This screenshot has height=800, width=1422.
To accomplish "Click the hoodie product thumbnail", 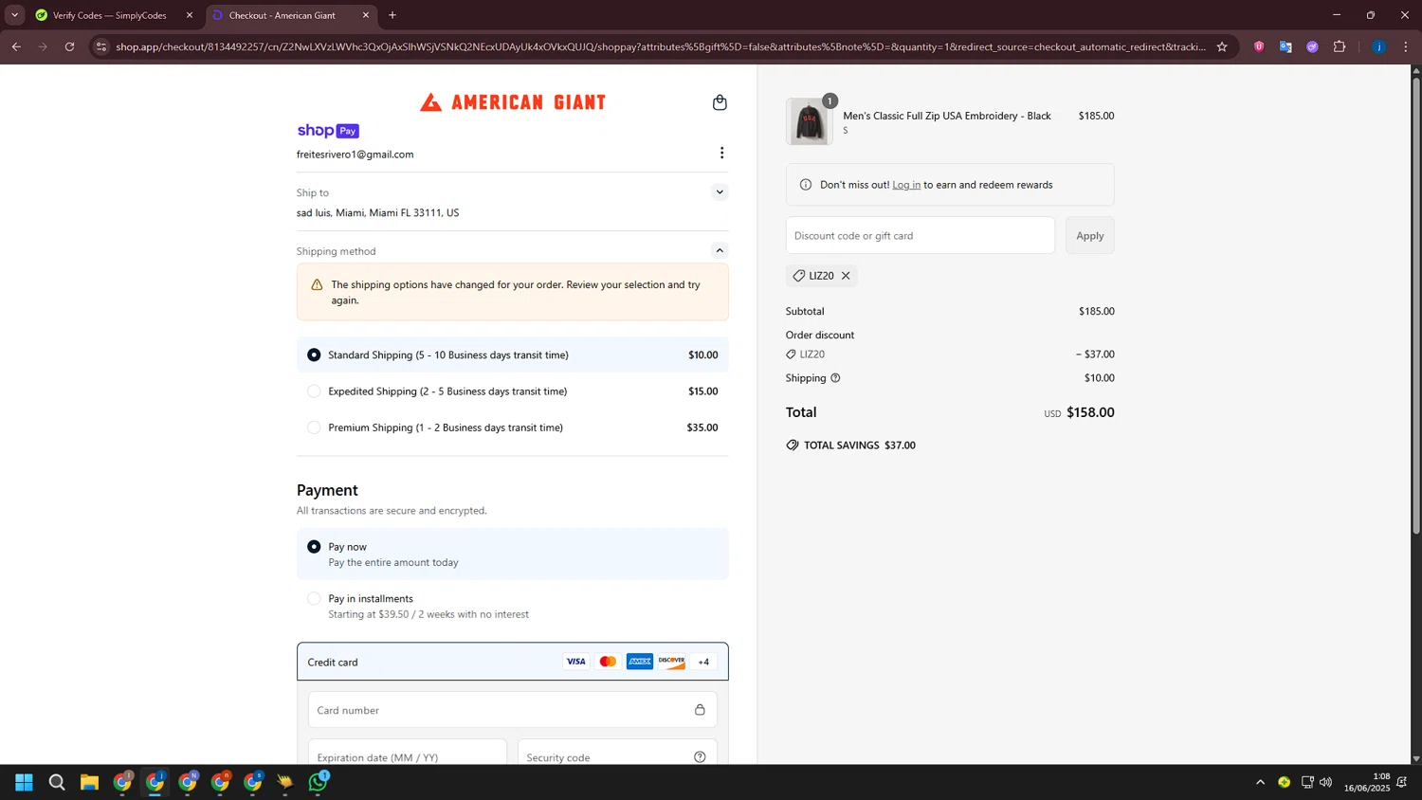I will (x=810, y=121).
